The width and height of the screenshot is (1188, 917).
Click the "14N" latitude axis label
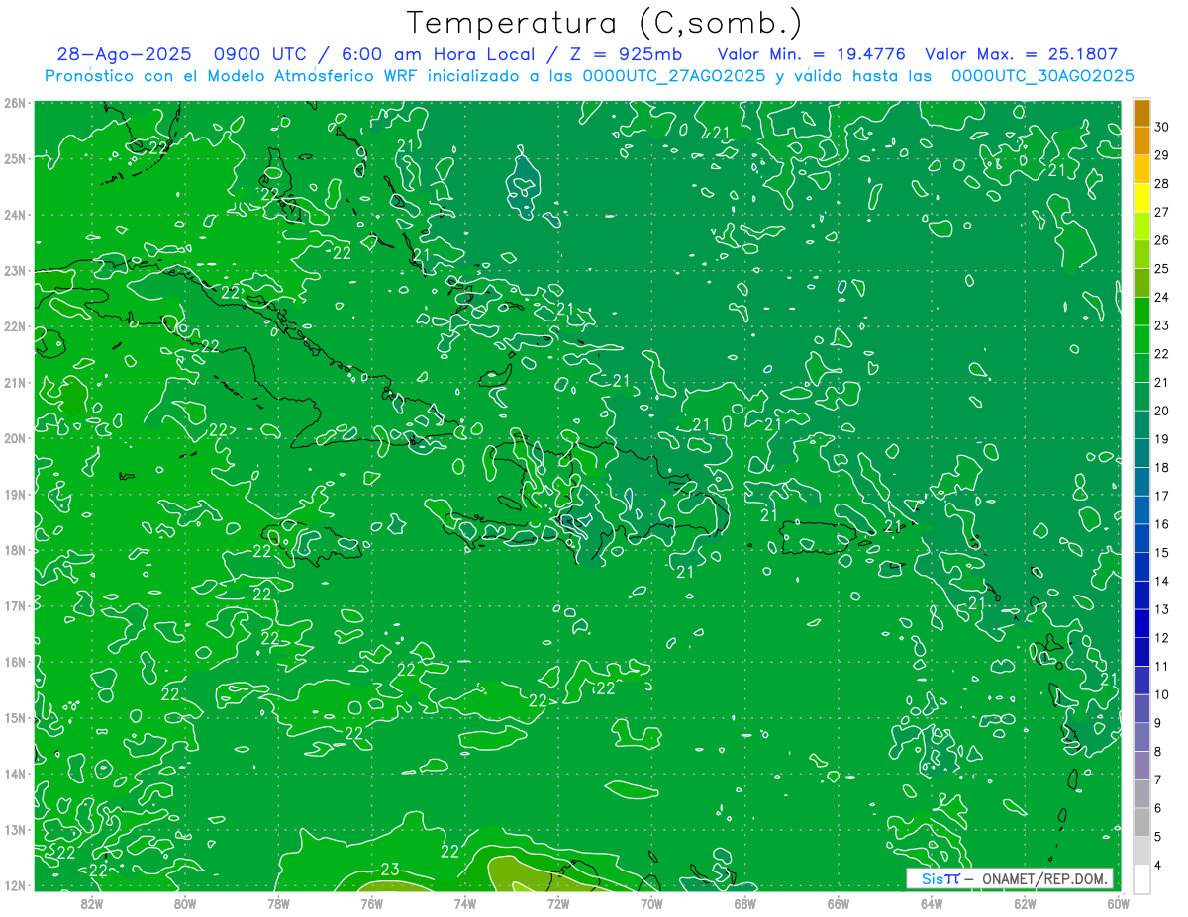(x=15, y=774)
